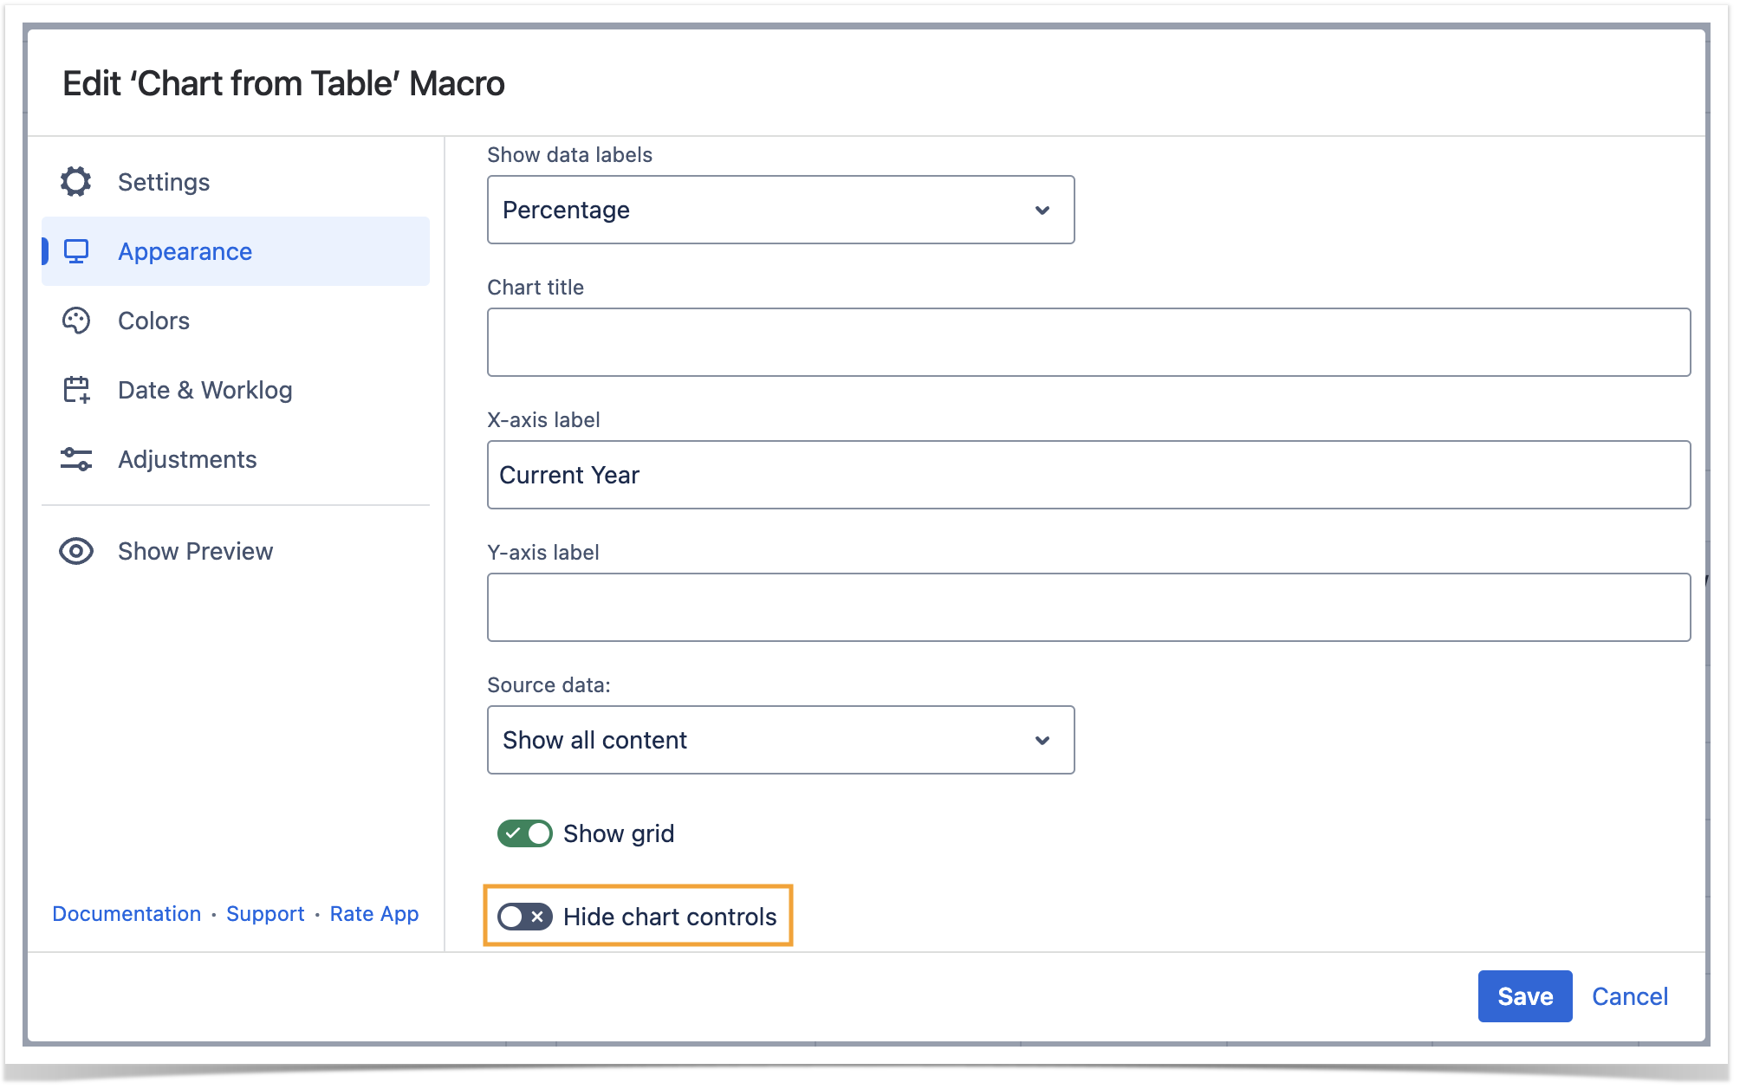Click the Cancel link

(x=1629, y=996)
